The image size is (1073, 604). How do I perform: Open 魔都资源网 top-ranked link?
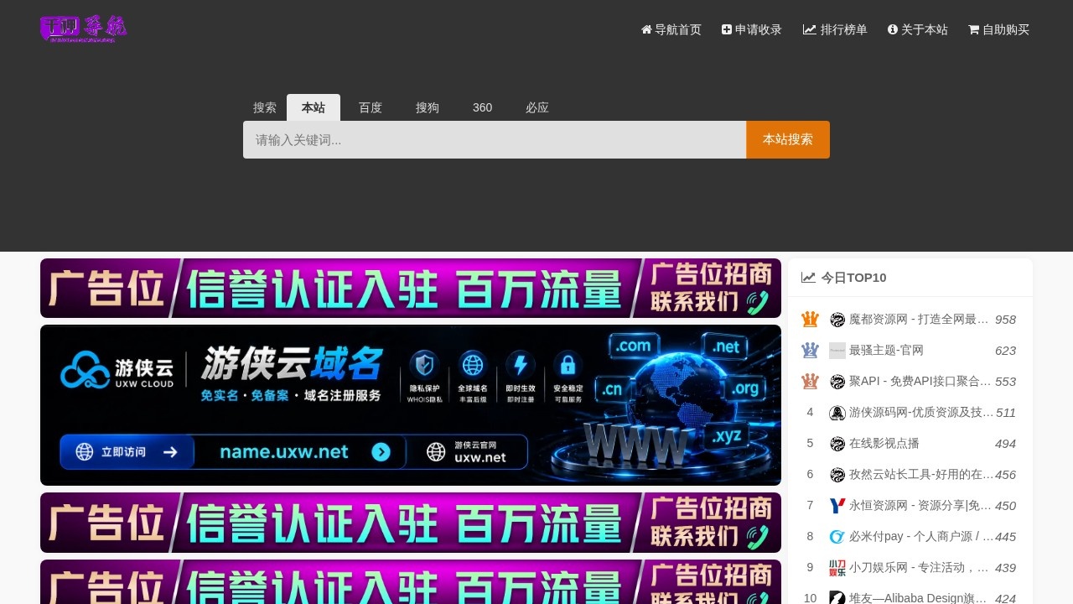coord(920,320)
